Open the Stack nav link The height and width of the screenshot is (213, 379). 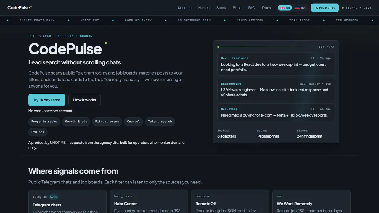click(221, 8)
